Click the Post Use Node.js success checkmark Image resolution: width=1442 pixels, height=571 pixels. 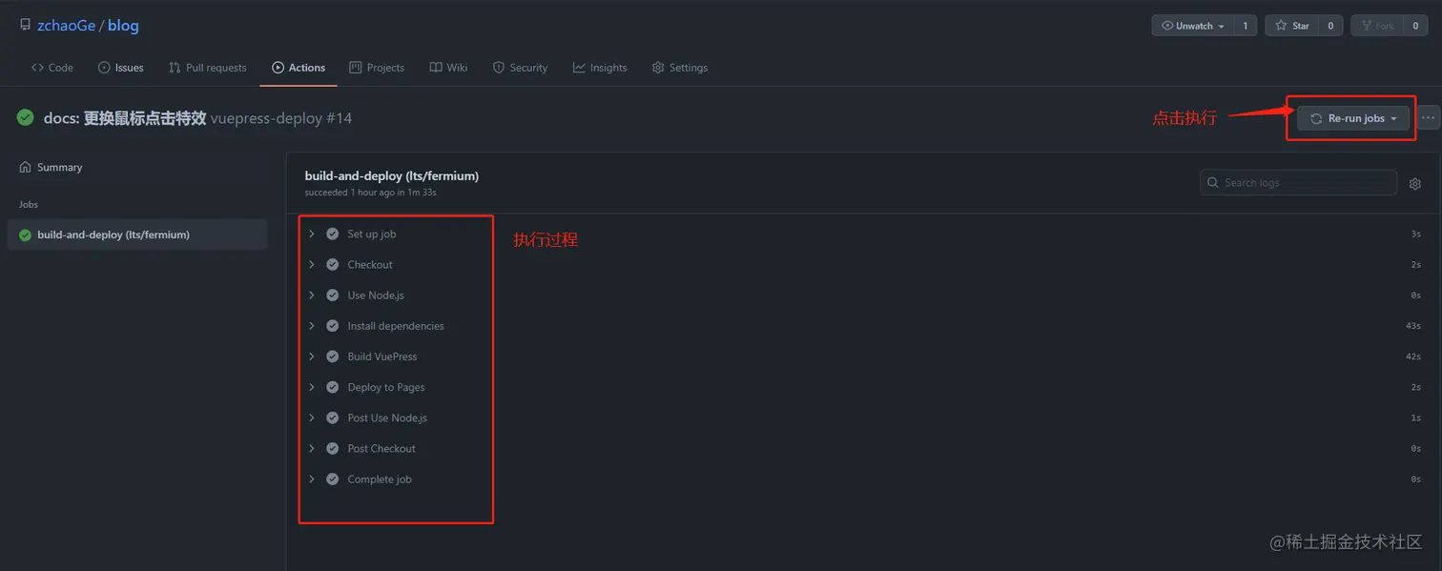tap(332, 418)
